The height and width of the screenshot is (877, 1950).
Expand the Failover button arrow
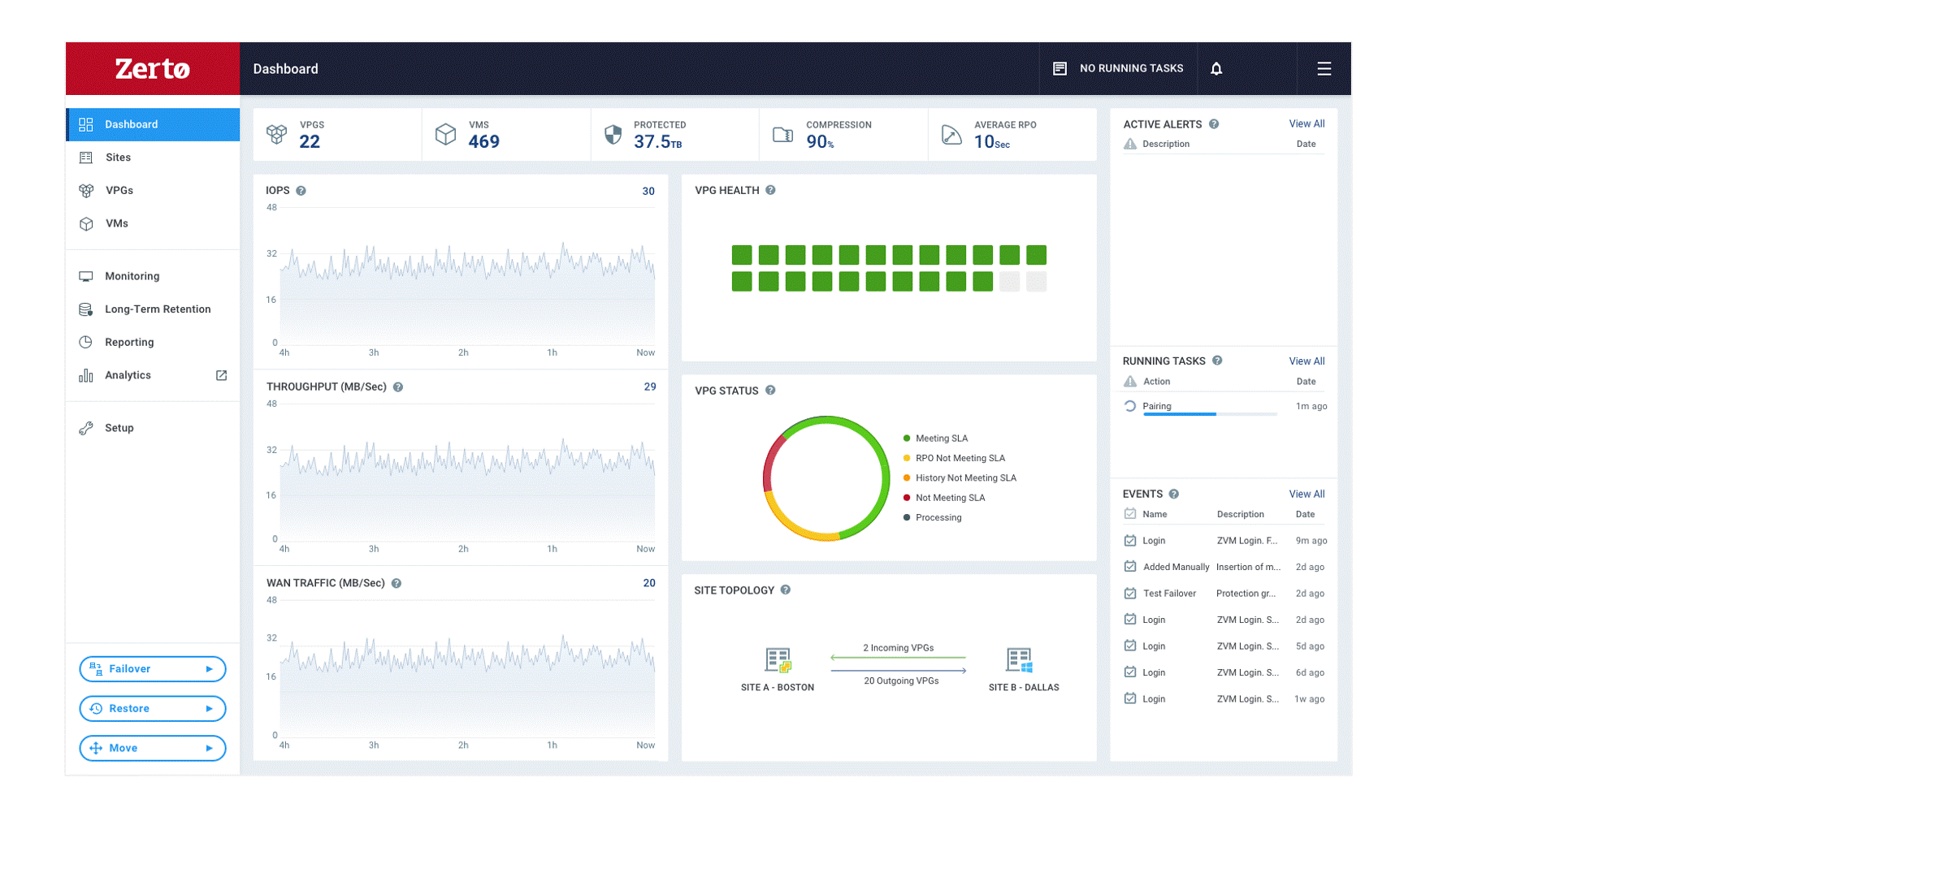tap(209, 669)
